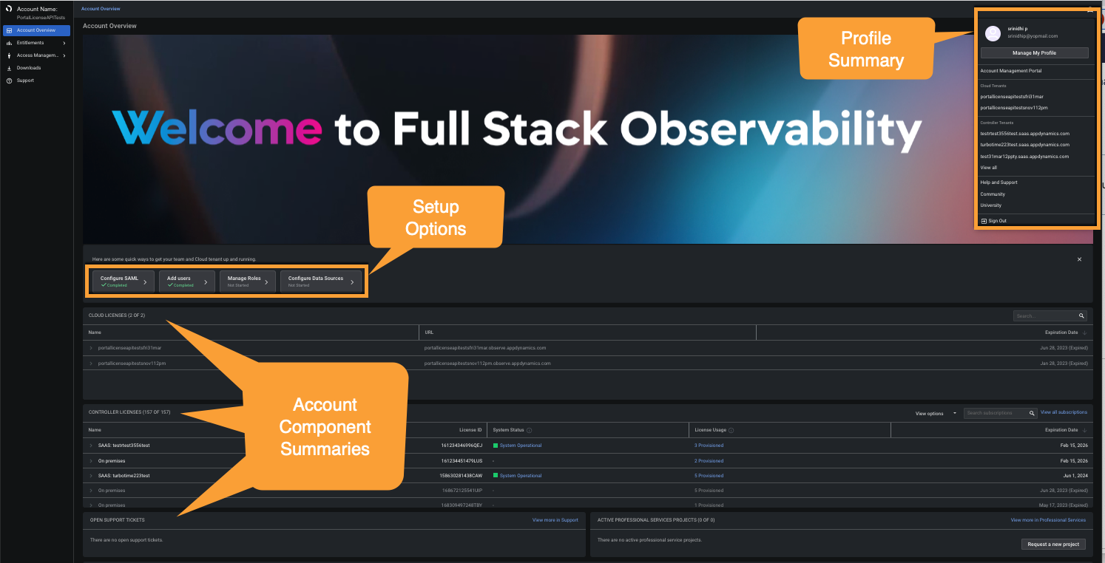Viewport: 1105px width, 563px height.
Task: Click 5 Provisioned link for turbotime223test
Action: coord(709,476)
